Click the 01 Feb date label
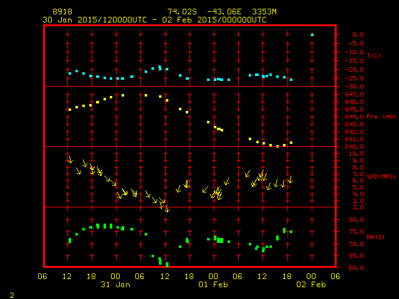 [213, 285]
